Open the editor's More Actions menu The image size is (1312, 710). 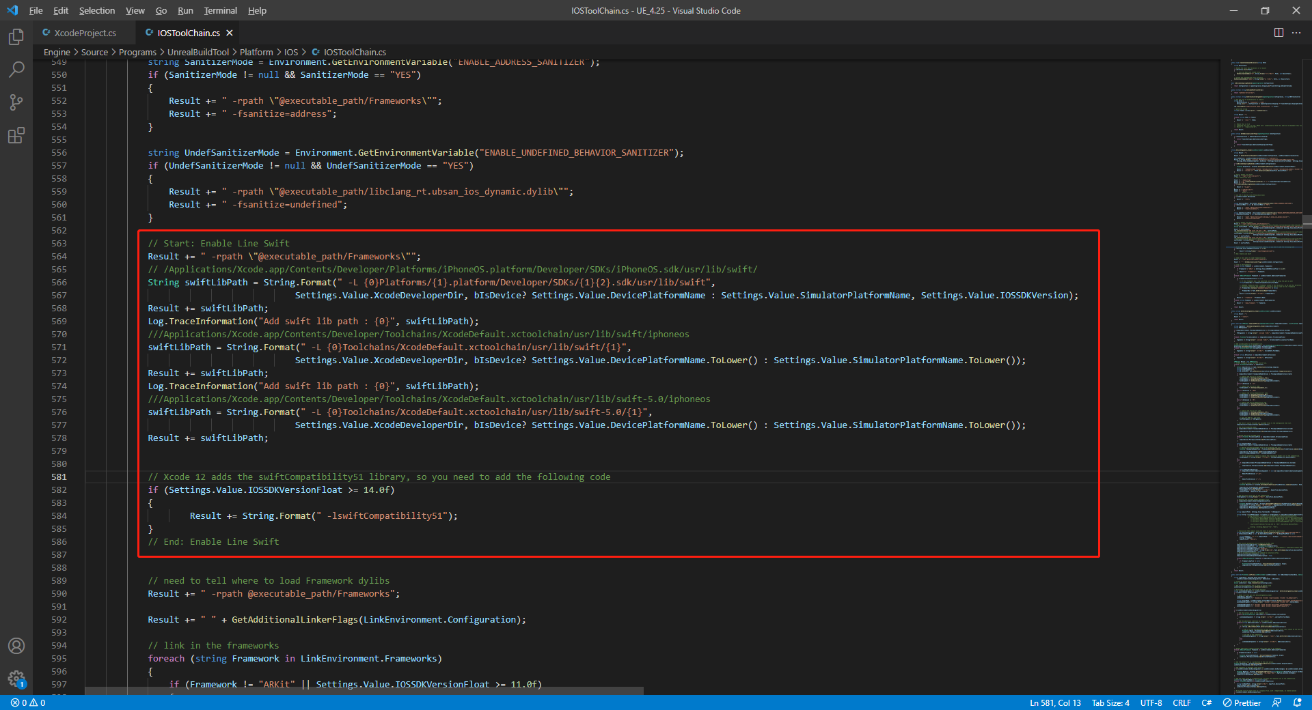point(1297,32)
